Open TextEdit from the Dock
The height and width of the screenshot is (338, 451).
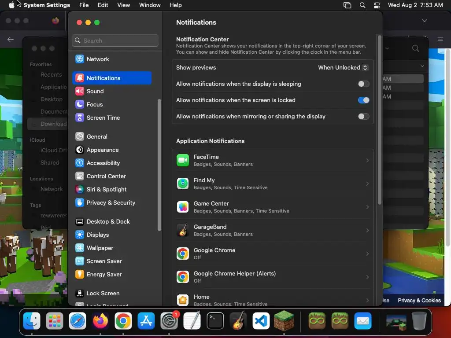192,321
